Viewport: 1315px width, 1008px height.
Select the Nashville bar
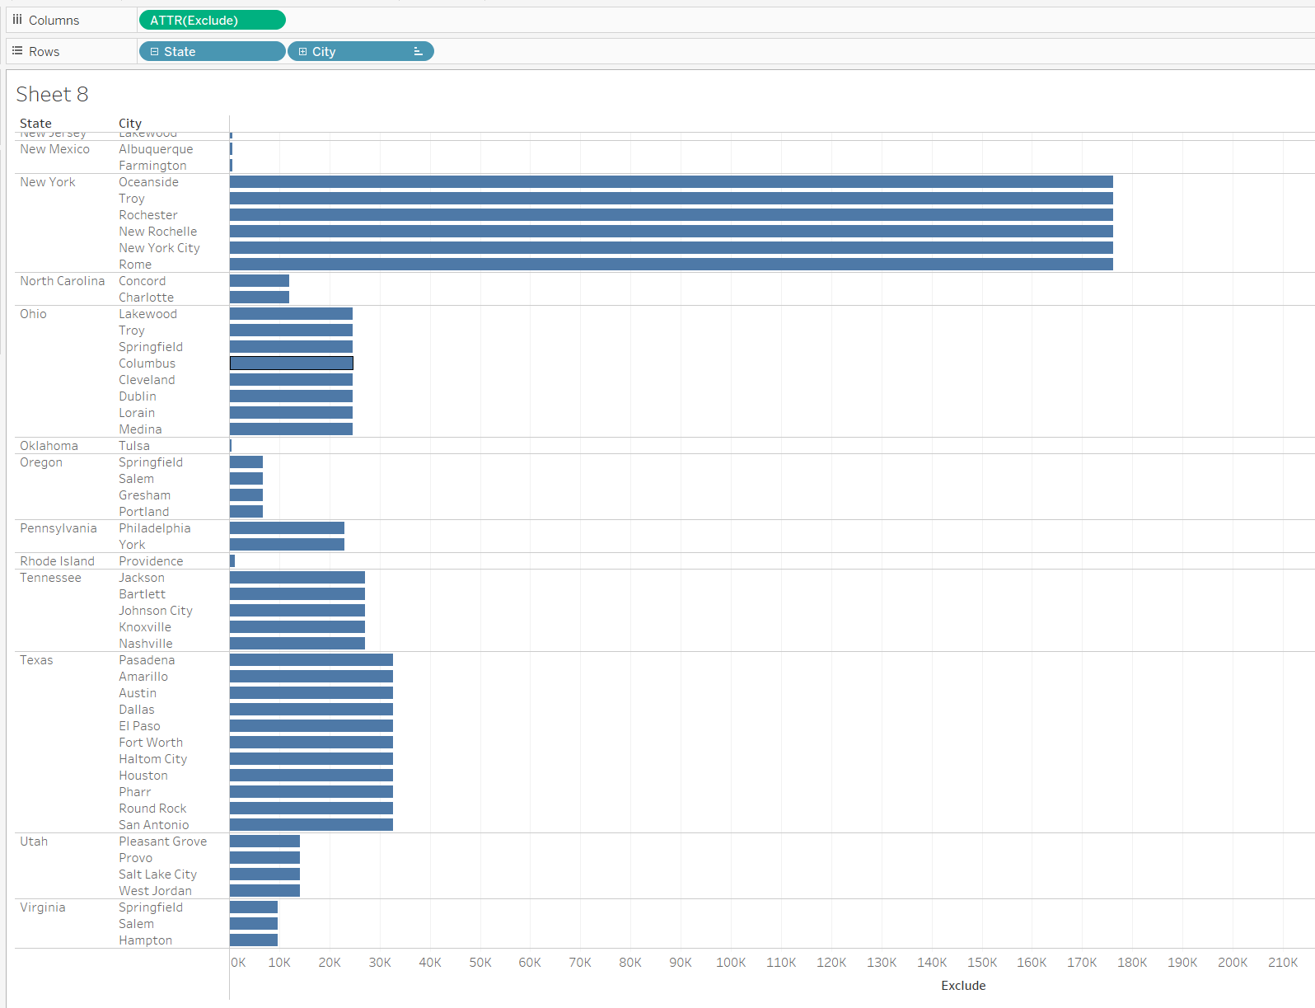(297, 644)
